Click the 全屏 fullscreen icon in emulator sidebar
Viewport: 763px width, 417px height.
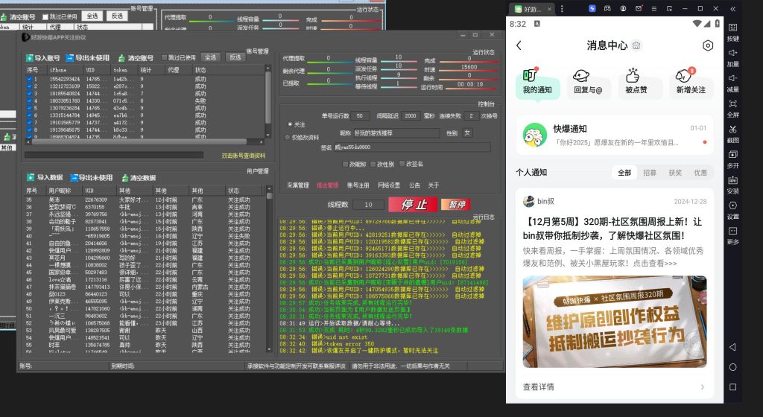733,104
